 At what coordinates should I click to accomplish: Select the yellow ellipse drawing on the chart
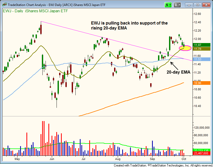pos(185,48)
